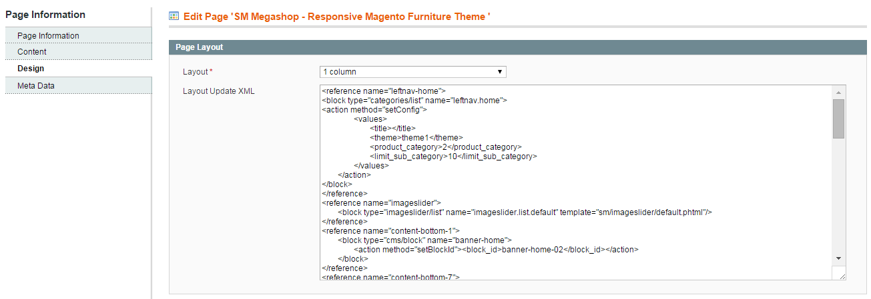This screenshot has height=299, width=871.
Task: Open the Page Information tab
Action: click(78, 35)
